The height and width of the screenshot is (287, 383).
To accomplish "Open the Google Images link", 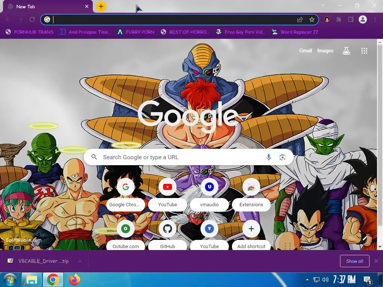I will click(325, 50).
